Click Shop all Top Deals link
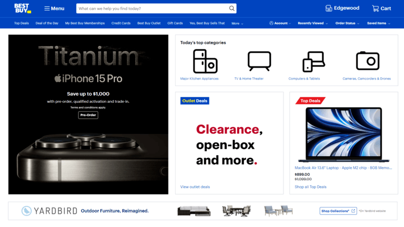This screenshot has height=227, width=404. pos(310,187)
